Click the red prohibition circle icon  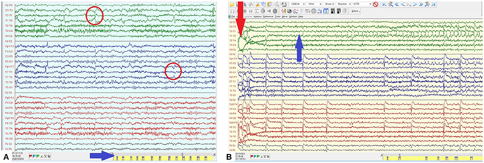click(x=376, y=4)
